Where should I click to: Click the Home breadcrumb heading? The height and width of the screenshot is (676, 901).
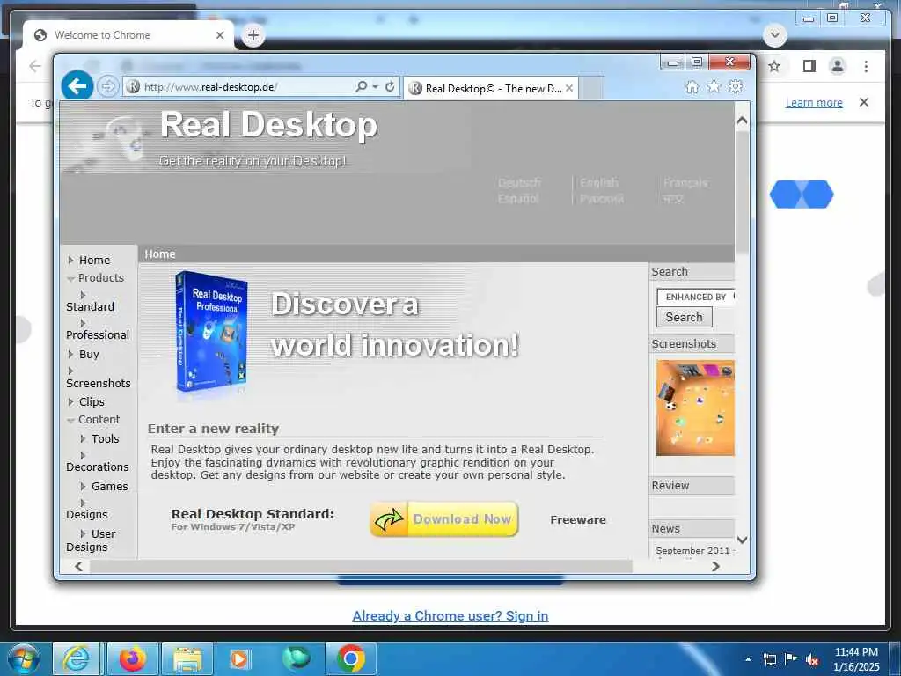tap(160, 253)
